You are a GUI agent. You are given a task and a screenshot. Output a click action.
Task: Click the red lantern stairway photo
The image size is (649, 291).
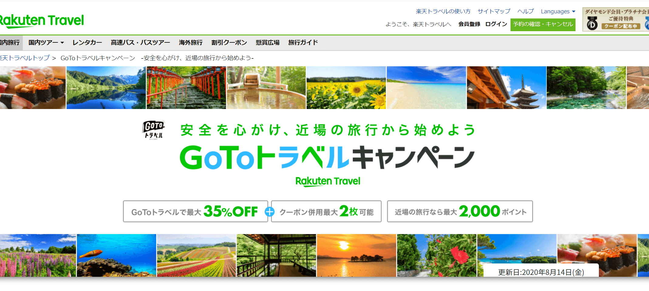pos(186,88)
